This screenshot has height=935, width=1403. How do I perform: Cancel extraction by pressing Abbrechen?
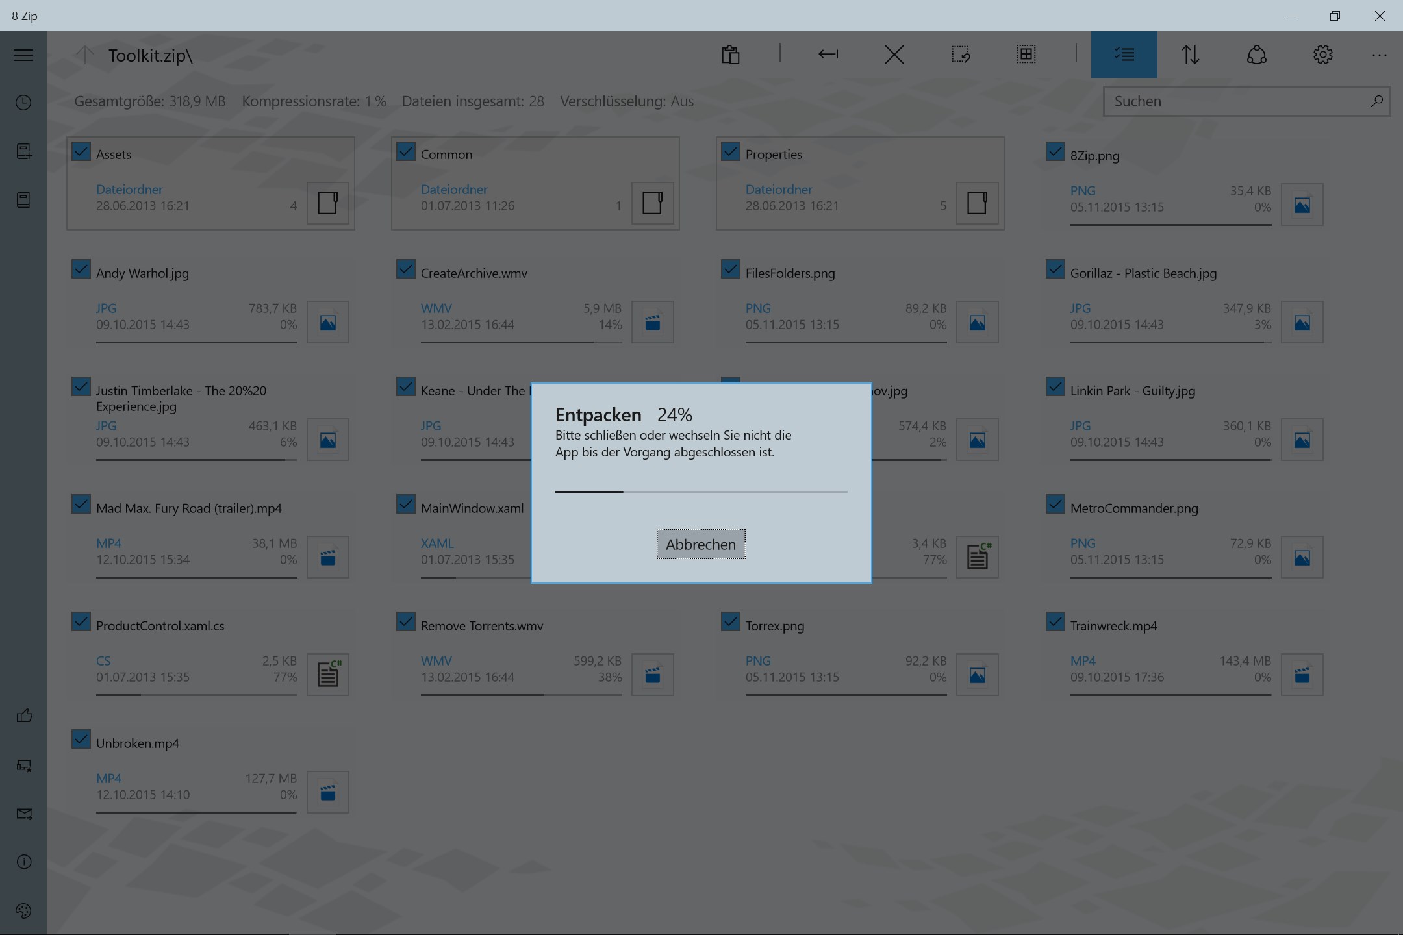click(x=700, y=544)
